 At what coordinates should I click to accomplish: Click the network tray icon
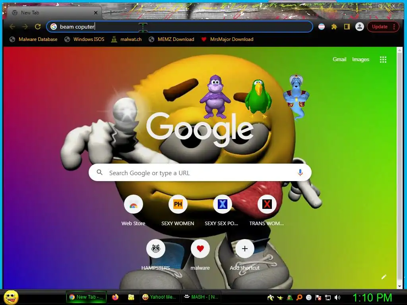click(328, 297)
